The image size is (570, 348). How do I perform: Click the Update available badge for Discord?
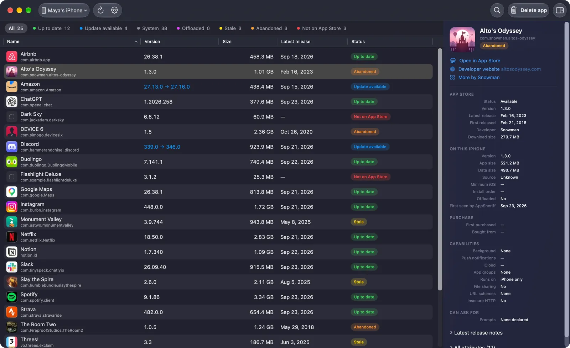(x=370, y=147)
